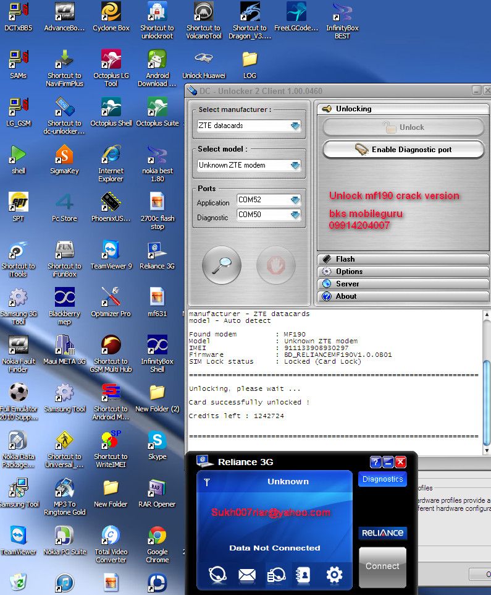Open the Total Video Converter icon
Screen dimensions: 491x595
point(111,544)
